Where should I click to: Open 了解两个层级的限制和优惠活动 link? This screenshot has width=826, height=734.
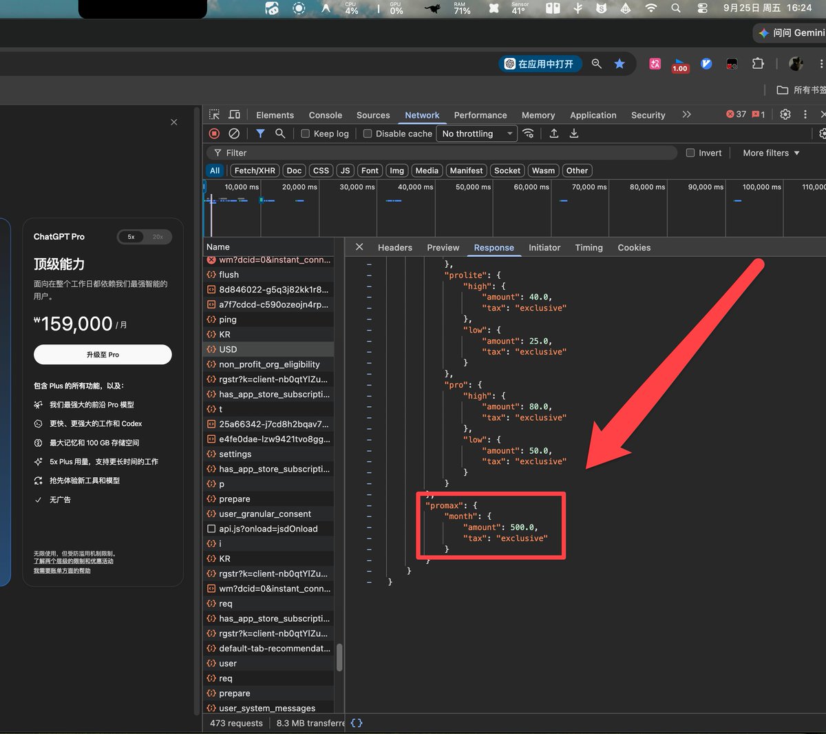74,561
